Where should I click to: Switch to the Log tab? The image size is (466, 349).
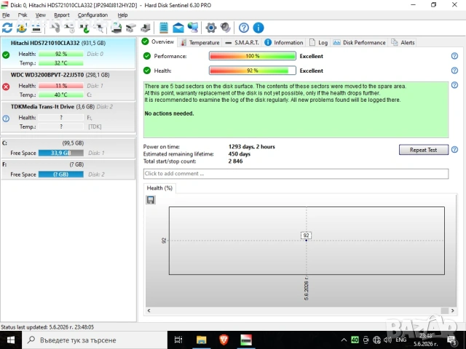(319, 42)
